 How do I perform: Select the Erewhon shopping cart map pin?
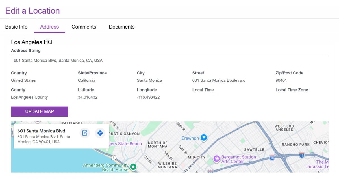click(203, 138)
